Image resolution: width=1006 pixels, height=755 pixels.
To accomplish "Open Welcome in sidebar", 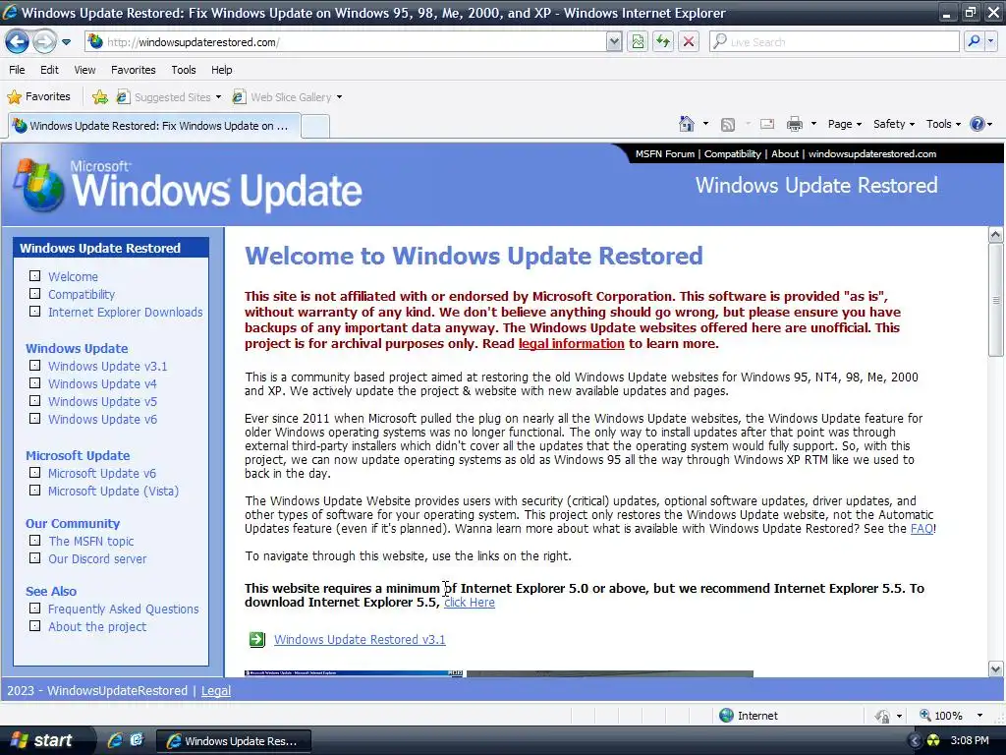I will 73,276.
